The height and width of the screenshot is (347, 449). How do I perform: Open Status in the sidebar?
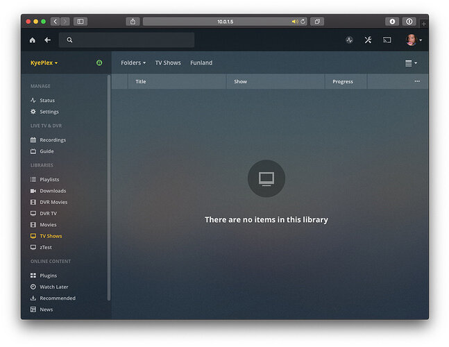pyautogui.click(x=47, y=100)
